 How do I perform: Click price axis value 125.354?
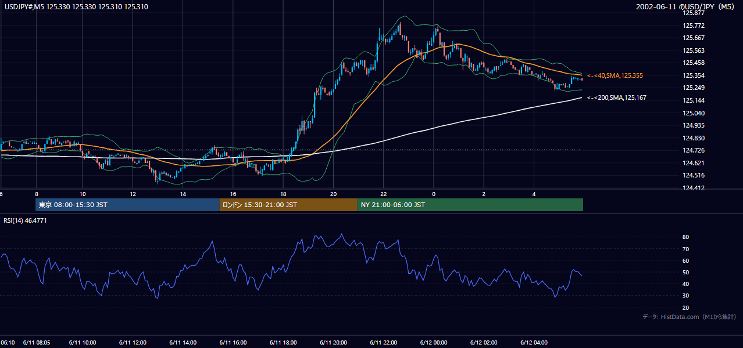[694, 75]
